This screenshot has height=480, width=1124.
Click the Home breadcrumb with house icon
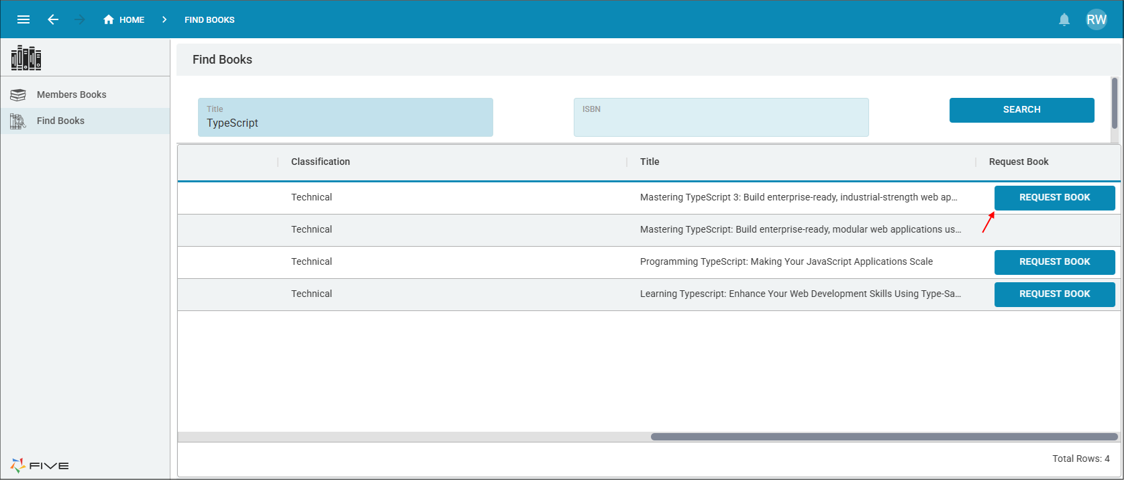(123, 19)
